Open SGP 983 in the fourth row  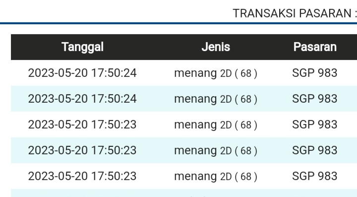315,150
